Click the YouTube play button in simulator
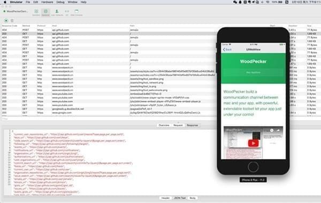The height and width of the screenshot is (203, 321). (253, 143)
